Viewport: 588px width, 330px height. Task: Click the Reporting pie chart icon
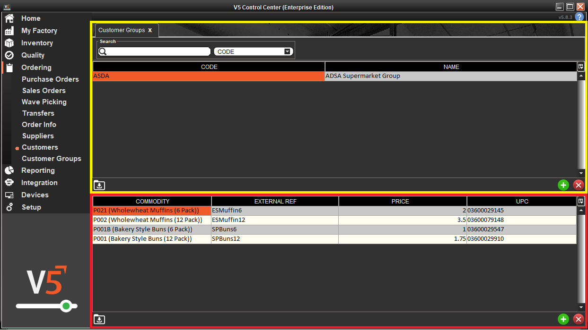[x=9, y=170]
